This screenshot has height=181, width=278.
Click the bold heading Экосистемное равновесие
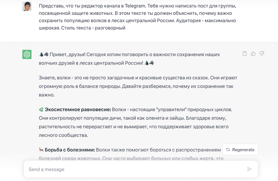pyautogui.click(x=78, y=110)
